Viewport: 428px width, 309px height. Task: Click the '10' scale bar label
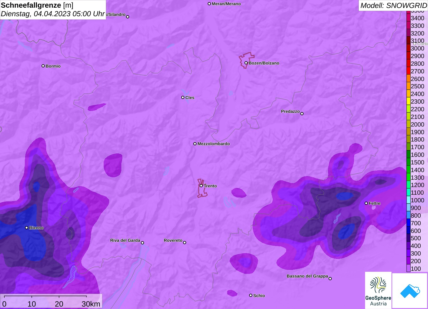click(32, 304)
